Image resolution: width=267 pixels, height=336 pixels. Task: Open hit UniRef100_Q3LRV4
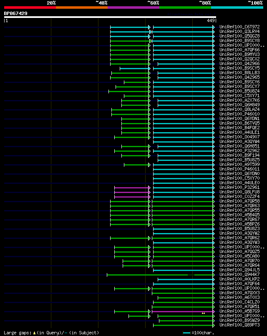click(239, 32)
